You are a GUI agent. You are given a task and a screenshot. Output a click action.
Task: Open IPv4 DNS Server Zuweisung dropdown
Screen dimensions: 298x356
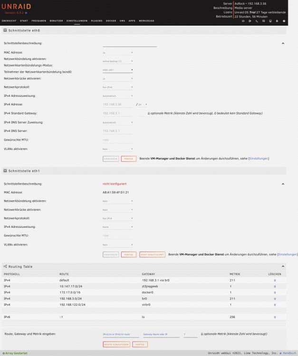[117, 122]
